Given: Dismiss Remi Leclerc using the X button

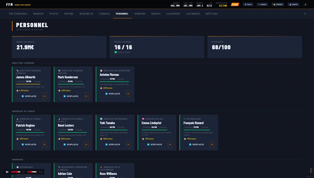Looking at the screenshot, I should 86,145.
